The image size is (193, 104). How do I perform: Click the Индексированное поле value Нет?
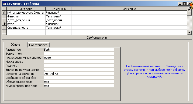(79, 86)
